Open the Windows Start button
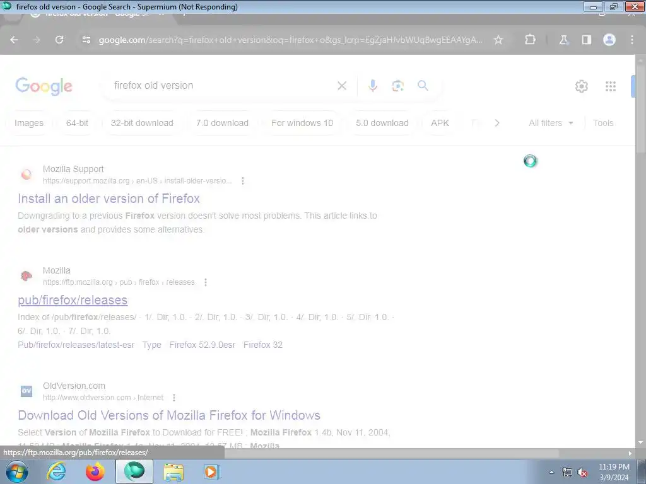Viewport: 646px width, 484px height. point(17,472)
